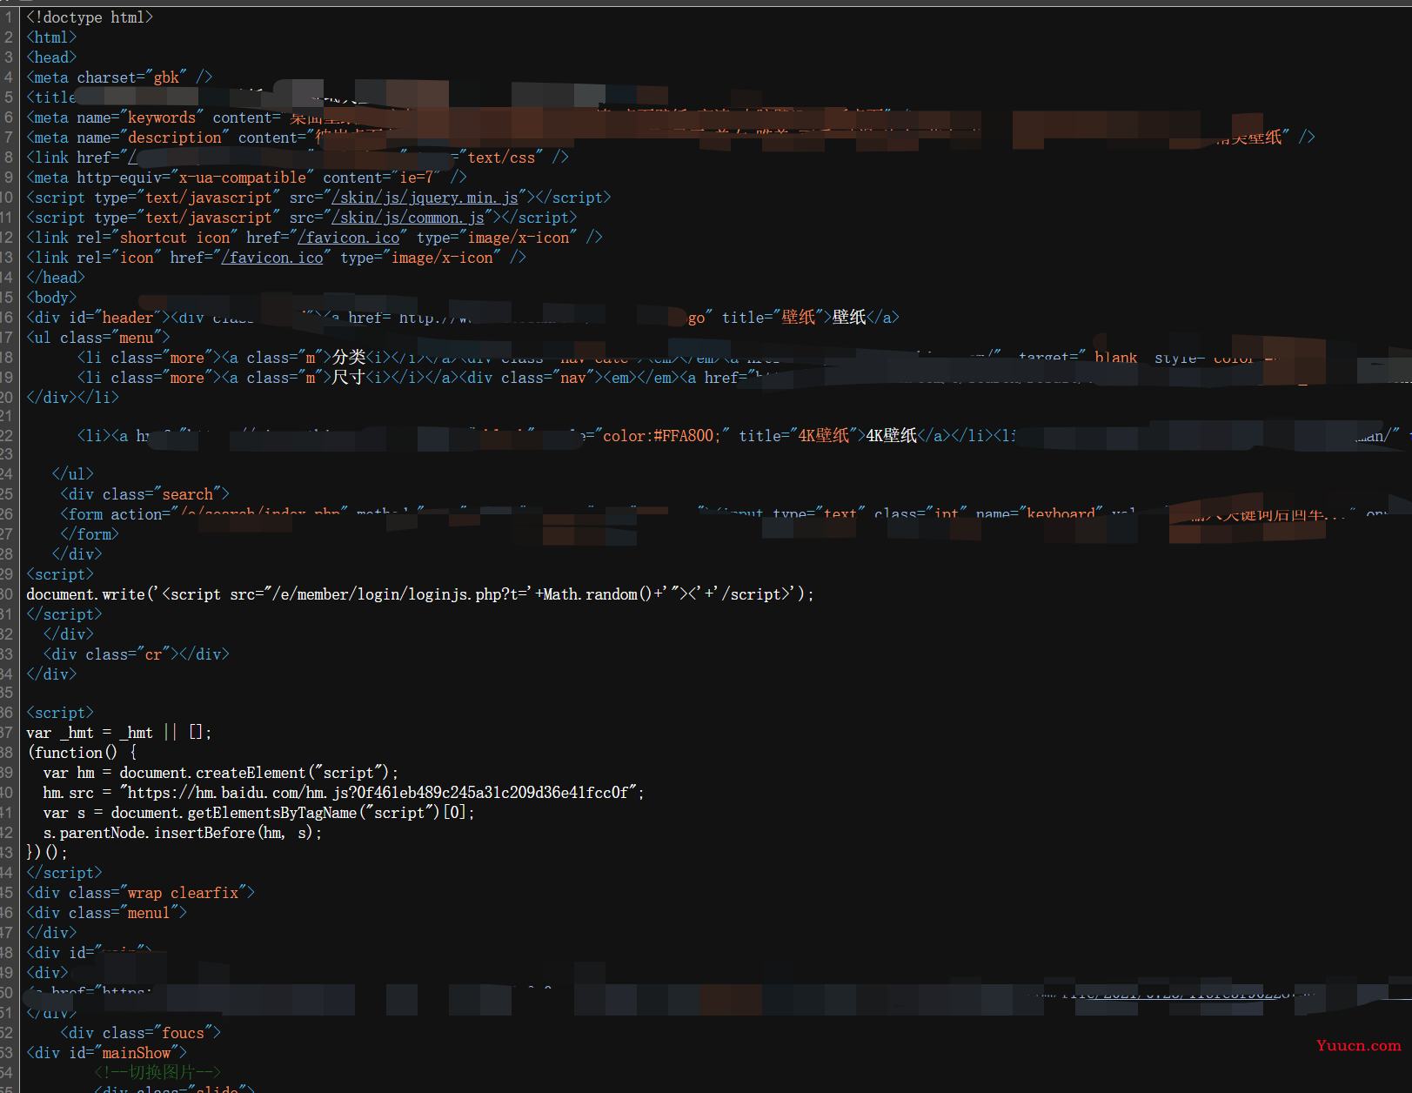The image size is (1412, 1093).
Task: Follow the /favicon.ico shortcut icon link
Action: [x=348, y=238]
